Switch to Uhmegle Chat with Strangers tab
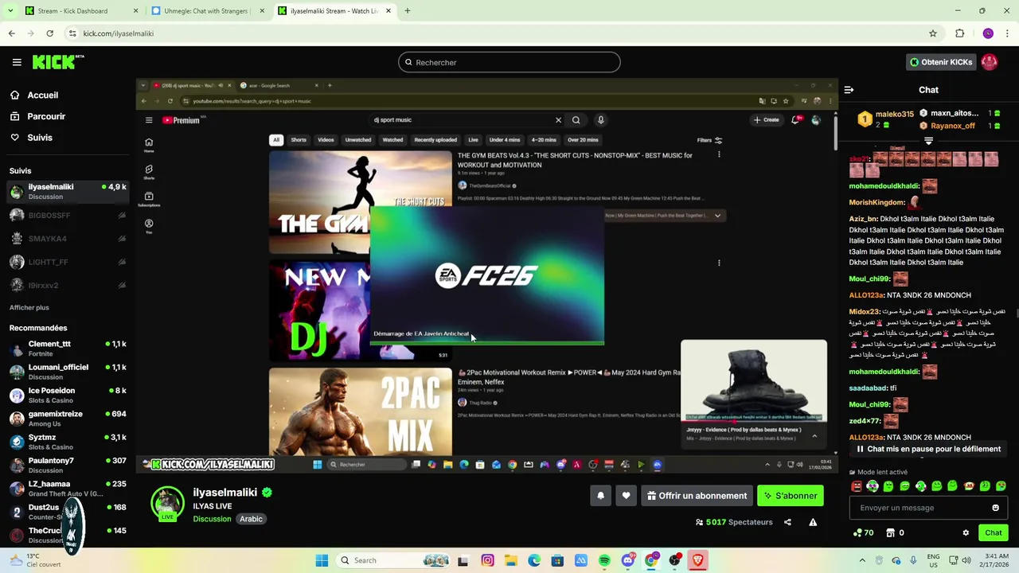Viewport: 1019px width, 573px height. coord(207,11)
